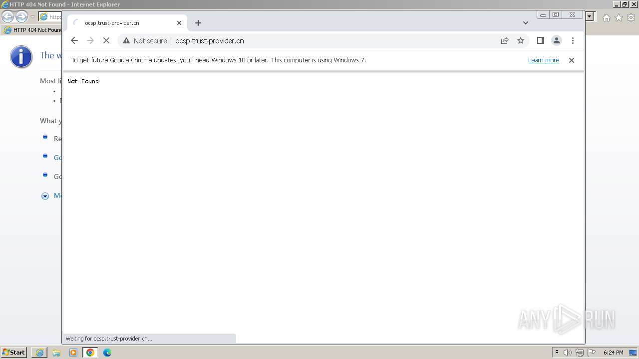
Task: Bookmark this tab with the star
Action: pos(521,41)
